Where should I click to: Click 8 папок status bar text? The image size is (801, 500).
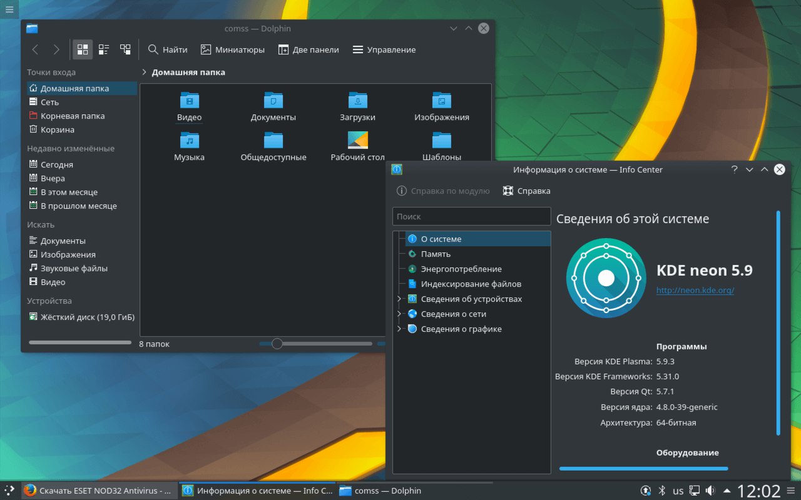click(x=155, y=344)
